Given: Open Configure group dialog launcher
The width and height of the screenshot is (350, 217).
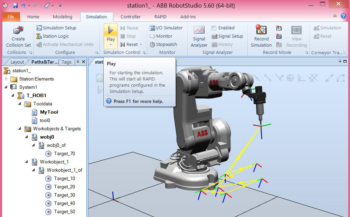Looking at the screenshot, I should [97, 53].
